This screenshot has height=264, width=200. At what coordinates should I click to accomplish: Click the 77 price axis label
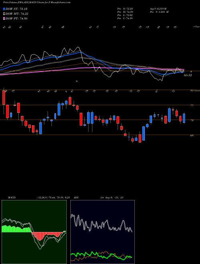coord(192,106)
